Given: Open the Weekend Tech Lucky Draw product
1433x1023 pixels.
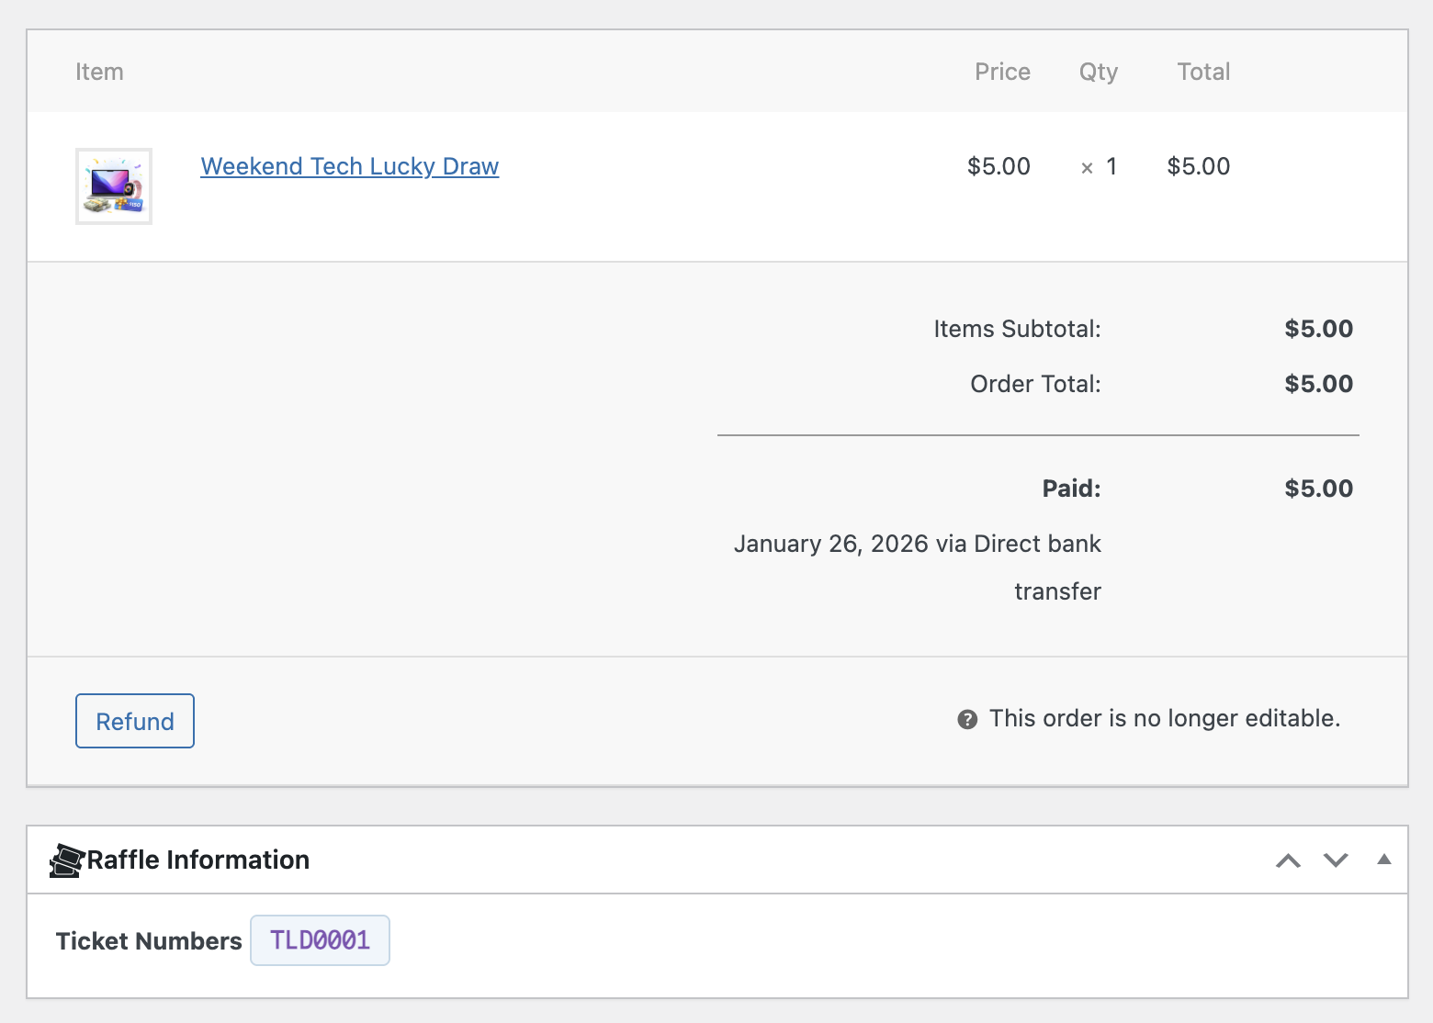Looking at the screenshot, I should pos(349,166).
